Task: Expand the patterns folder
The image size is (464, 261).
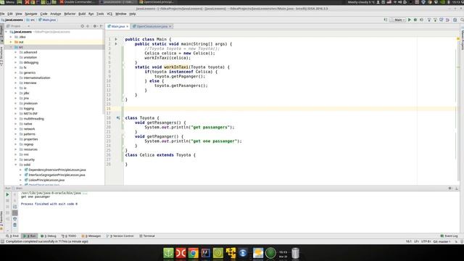Action: (x=16, y=134)
